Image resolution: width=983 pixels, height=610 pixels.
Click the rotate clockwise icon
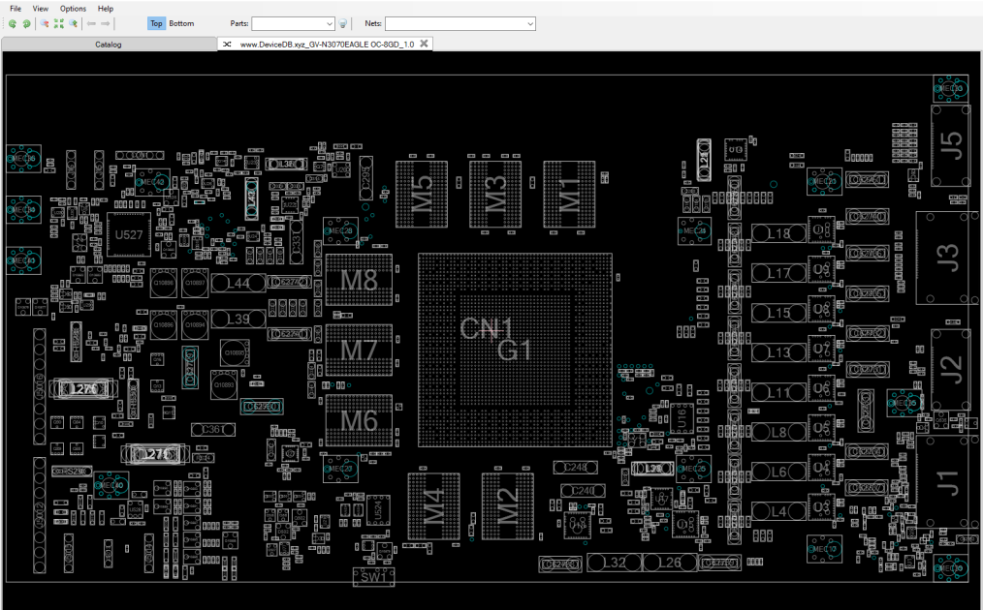pyautogui.click(x=26, y=24)
